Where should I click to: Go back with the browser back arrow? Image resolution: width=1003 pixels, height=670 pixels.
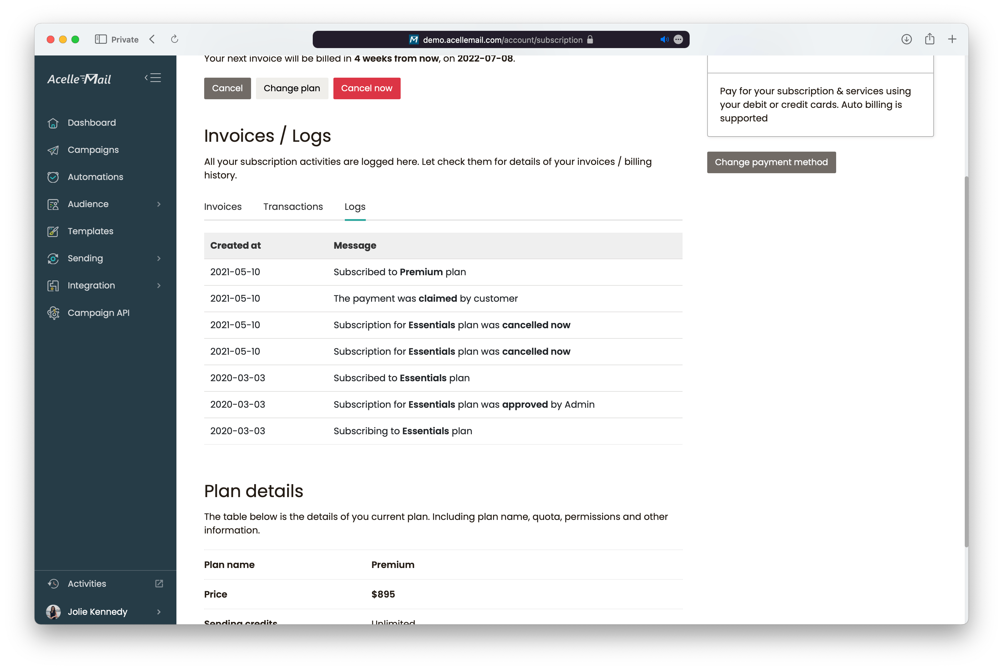[152, 39]
